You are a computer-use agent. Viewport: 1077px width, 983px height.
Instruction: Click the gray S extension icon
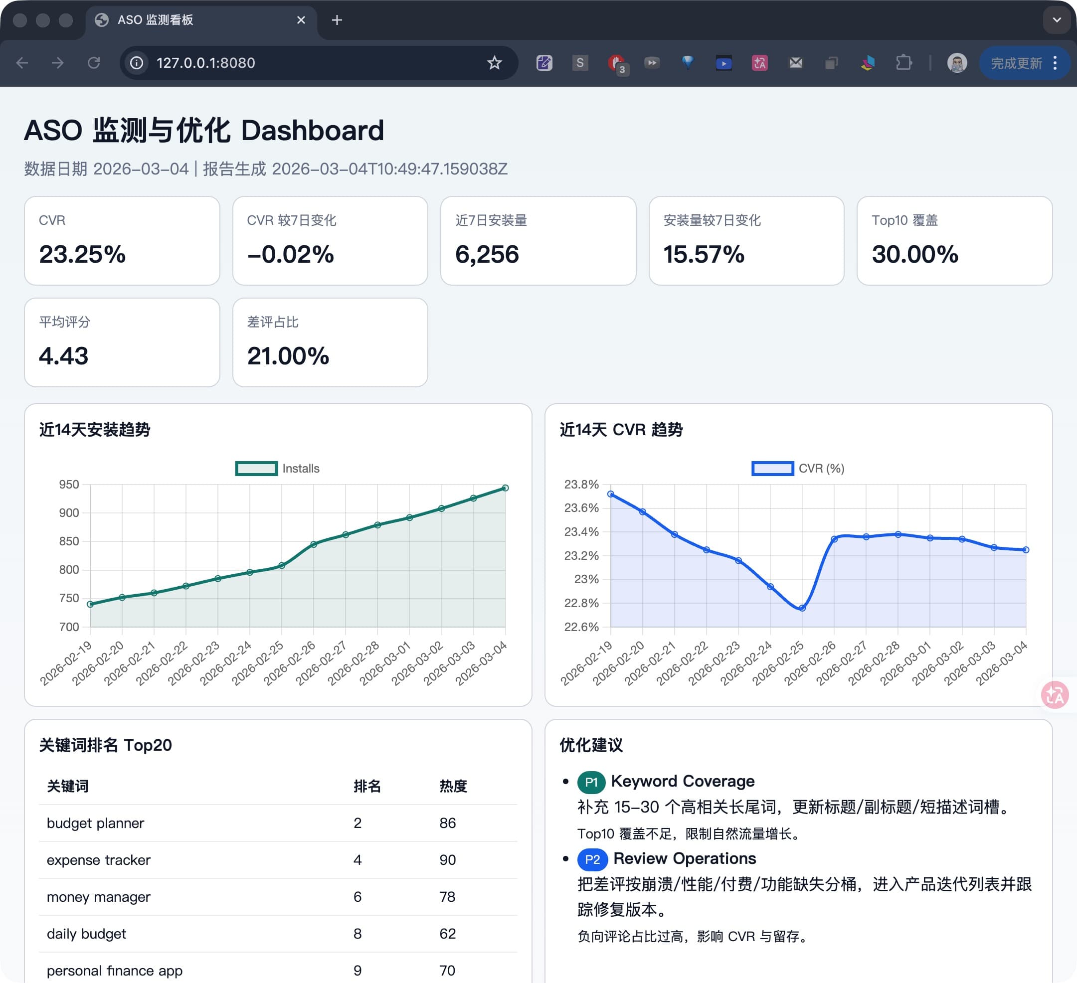(579, 63)
